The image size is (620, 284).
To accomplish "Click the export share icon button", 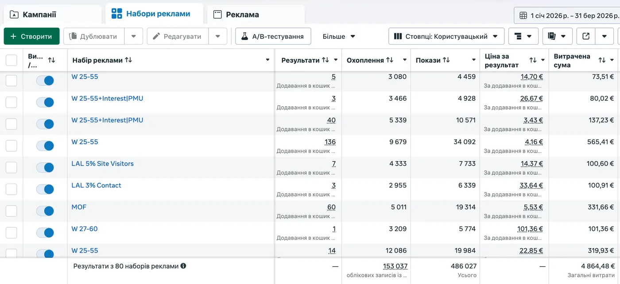I will (586, 36).
